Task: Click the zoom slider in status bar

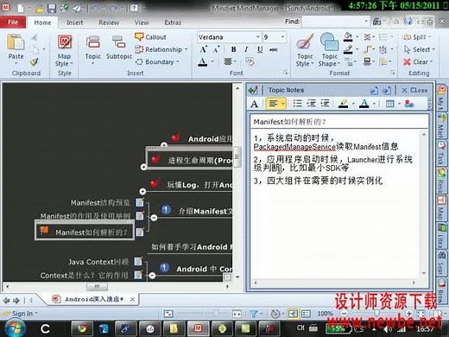Action: [376, 314]
